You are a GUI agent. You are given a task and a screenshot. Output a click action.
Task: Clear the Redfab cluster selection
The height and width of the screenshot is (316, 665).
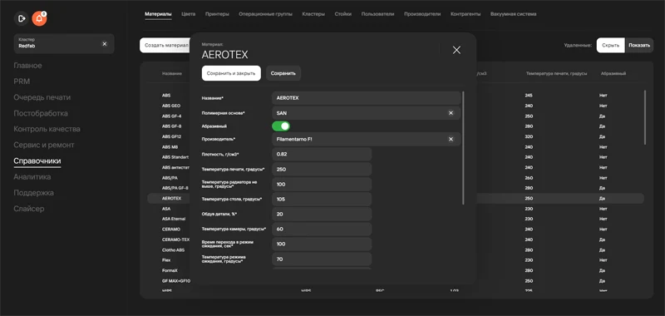pyautogui.click(x=105, y=44)
